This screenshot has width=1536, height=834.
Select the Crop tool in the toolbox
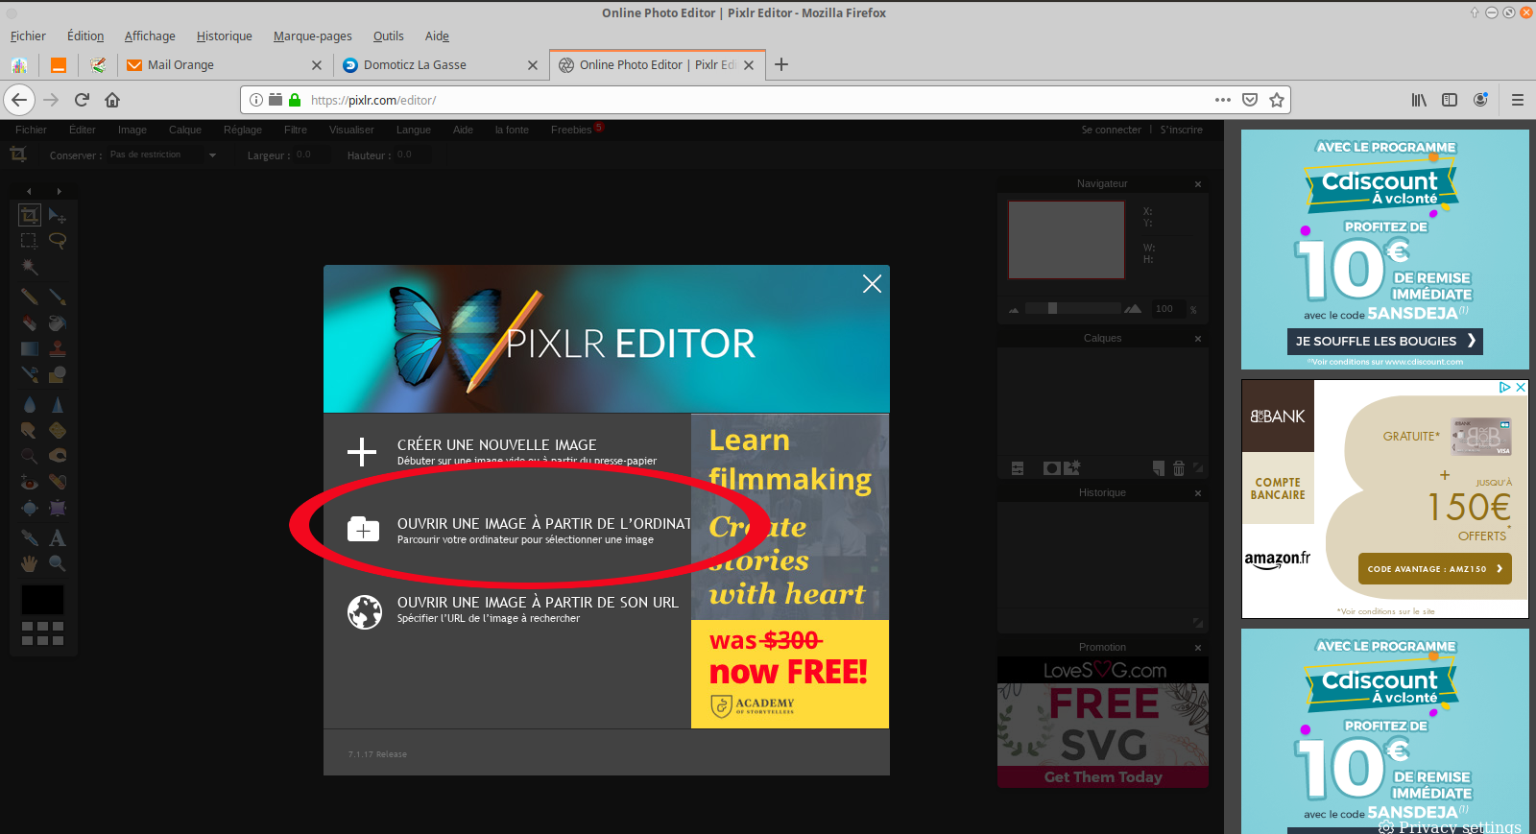[30, 216]
